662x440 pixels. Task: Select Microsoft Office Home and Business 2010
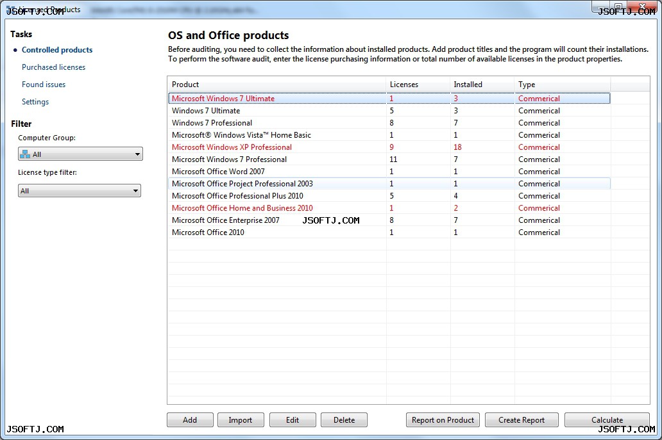pyautogui.click(x=389, y=208)
